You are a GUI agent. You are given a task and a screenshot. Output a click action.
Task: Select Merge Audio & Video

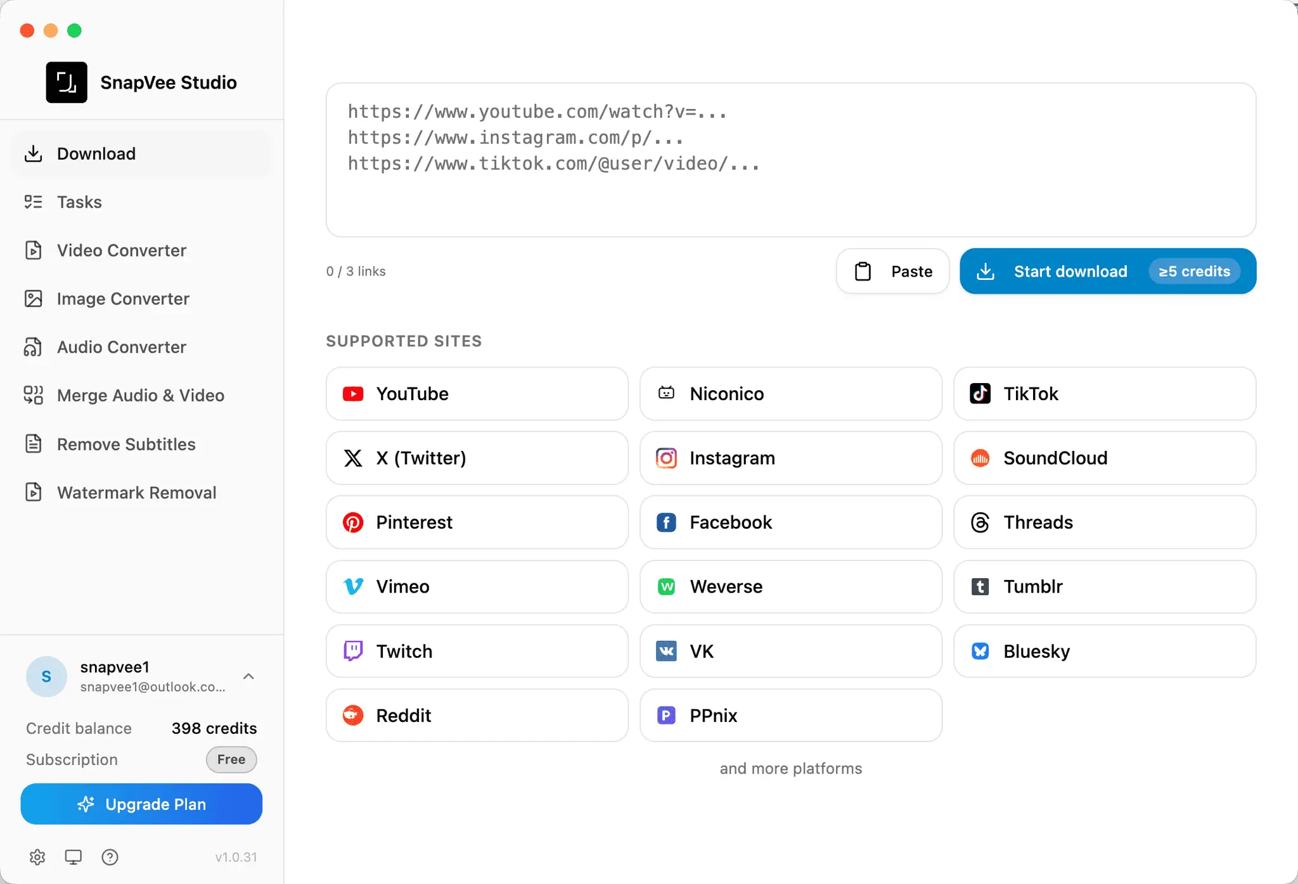pos(141,396)
